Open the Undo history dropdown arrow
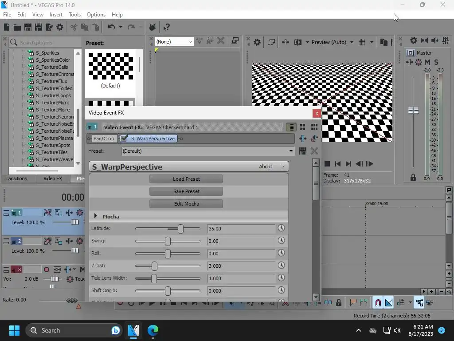Screen dimensions: 454x341 [121, 27]
